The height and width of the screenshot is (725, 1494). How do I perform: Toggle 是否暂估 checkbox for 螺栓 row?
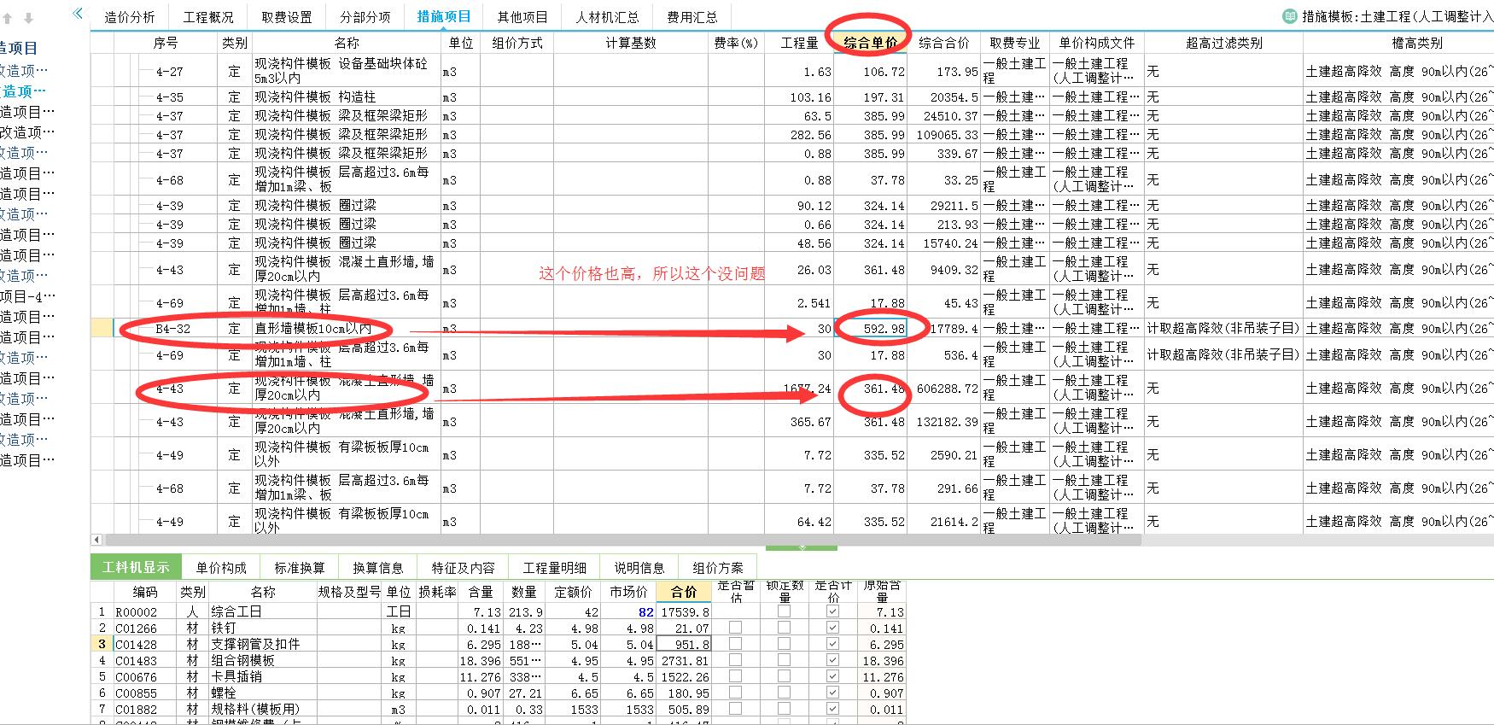(735, 693)
